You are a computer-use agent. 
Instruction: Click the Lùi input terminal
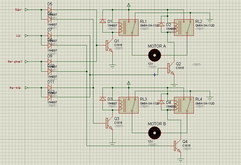pyautogui.click(x=26, y=36)
